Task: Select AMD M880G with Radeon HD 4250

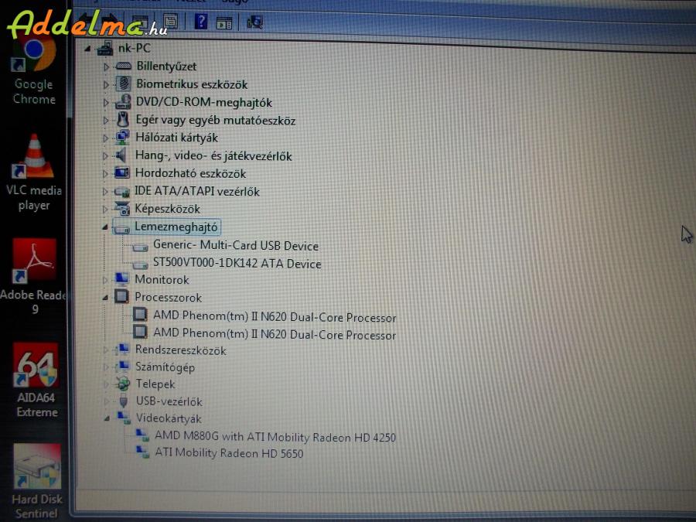Action: (x=275, y=437)
